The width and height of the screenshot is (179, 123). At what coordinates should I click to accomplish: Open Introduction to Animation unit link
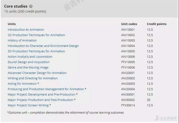click(x=26, y=30)
